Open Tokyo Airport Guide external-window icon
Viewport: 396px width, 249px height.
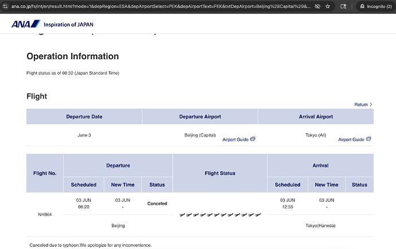tap(368, 139)
